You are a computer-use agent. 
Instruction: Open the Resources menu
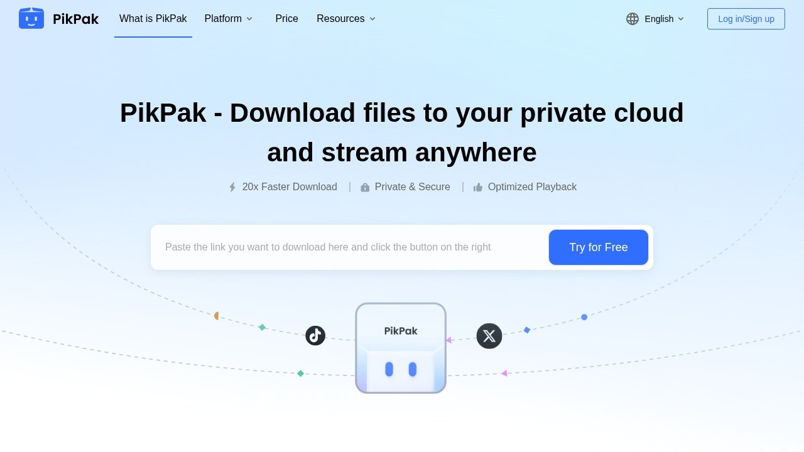(x=340, y=19)
